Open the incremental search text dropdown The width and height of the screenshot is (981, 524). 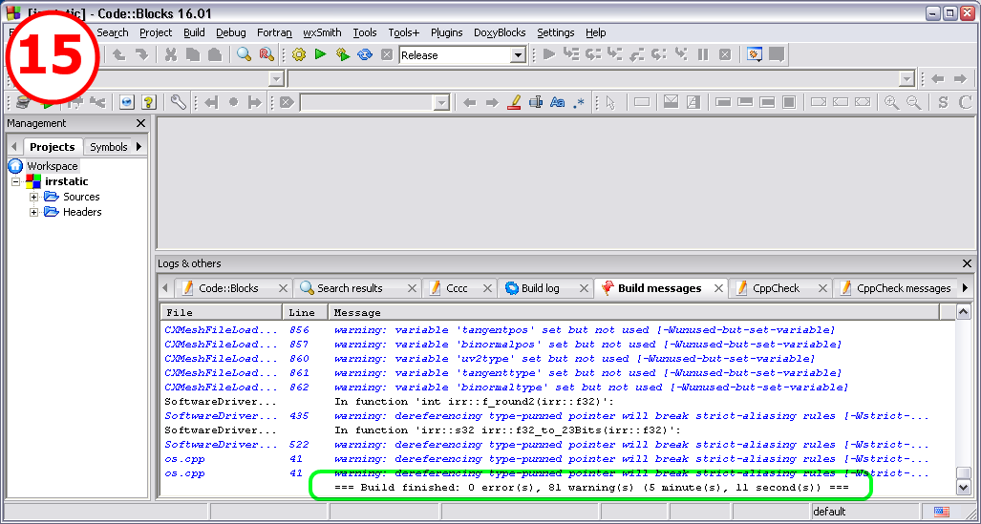click(x=441, y=103)
